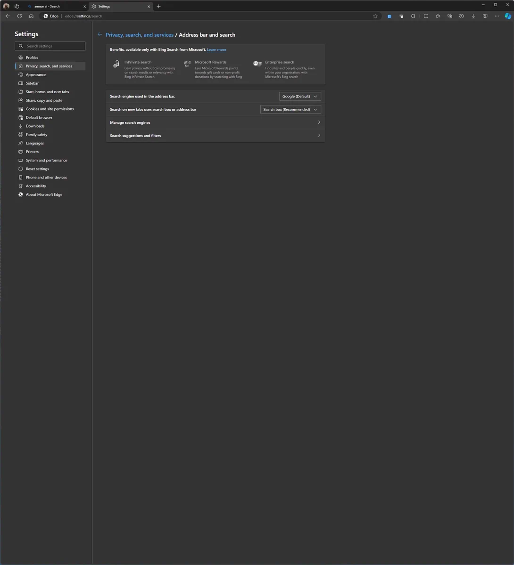Click the address bar URL edge://settings/search
514x565 pixels.
(x=83, y=16)
